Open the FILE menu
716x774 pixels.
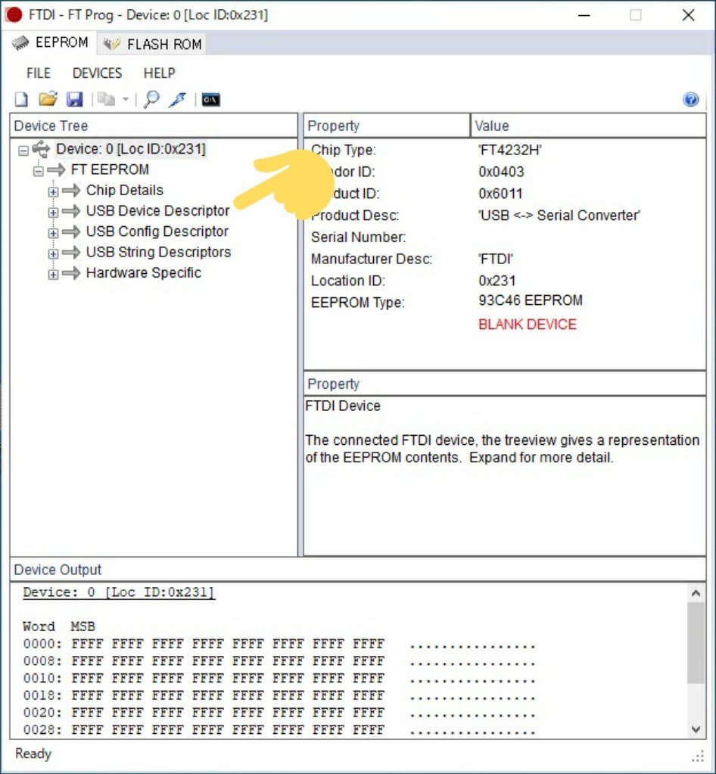(37, 73)
